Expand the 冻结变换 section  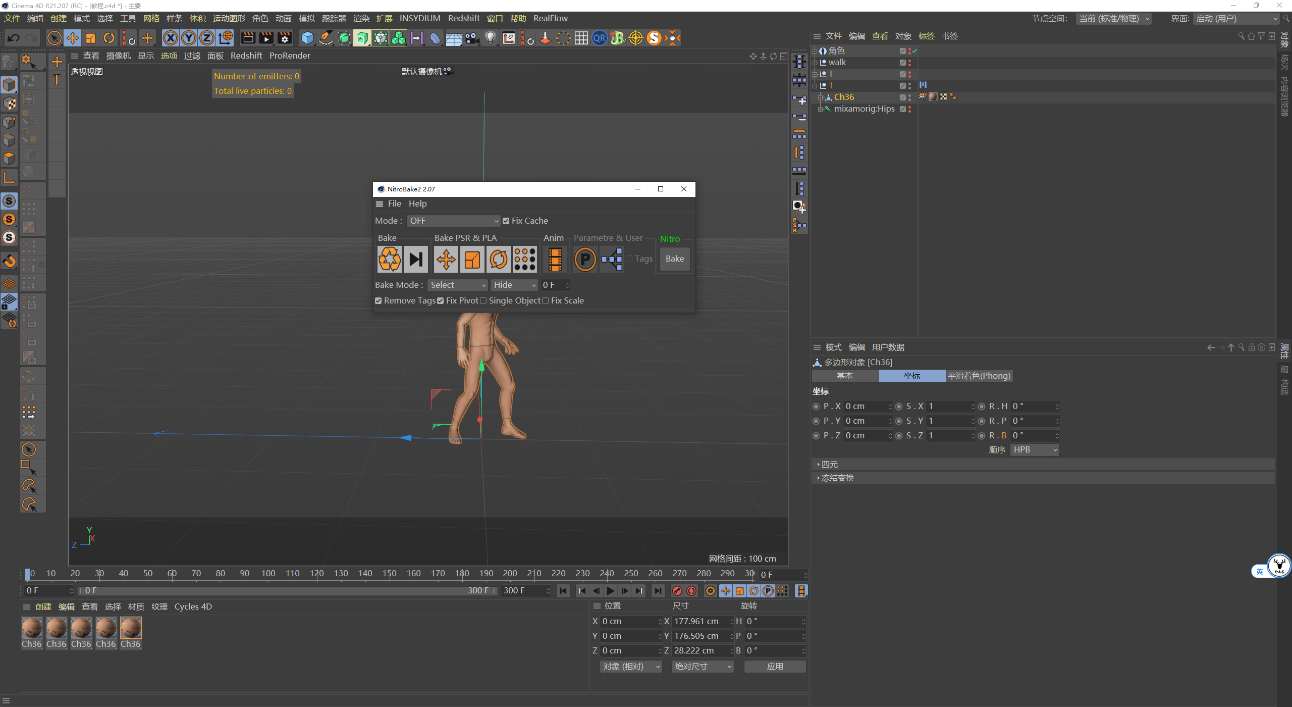coord(837,478)
